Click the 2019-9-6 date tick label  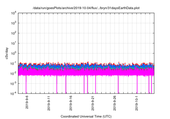point(27,102)
